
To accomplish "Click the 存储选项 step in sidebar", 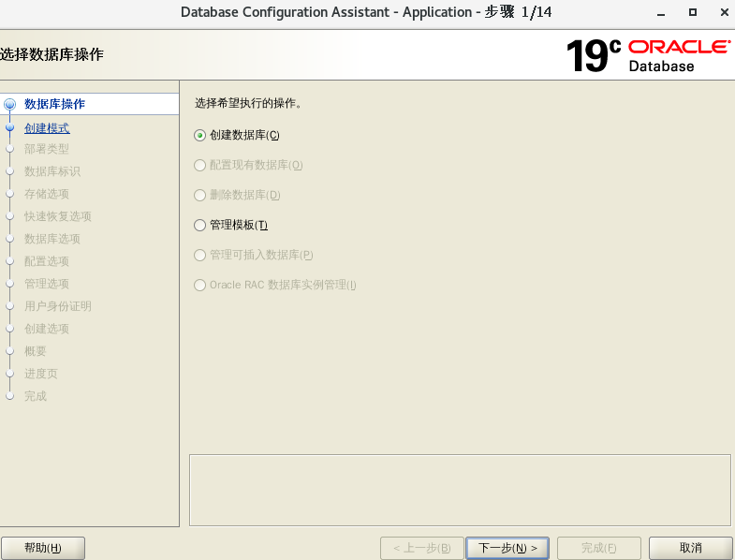I will pos(47,194).
